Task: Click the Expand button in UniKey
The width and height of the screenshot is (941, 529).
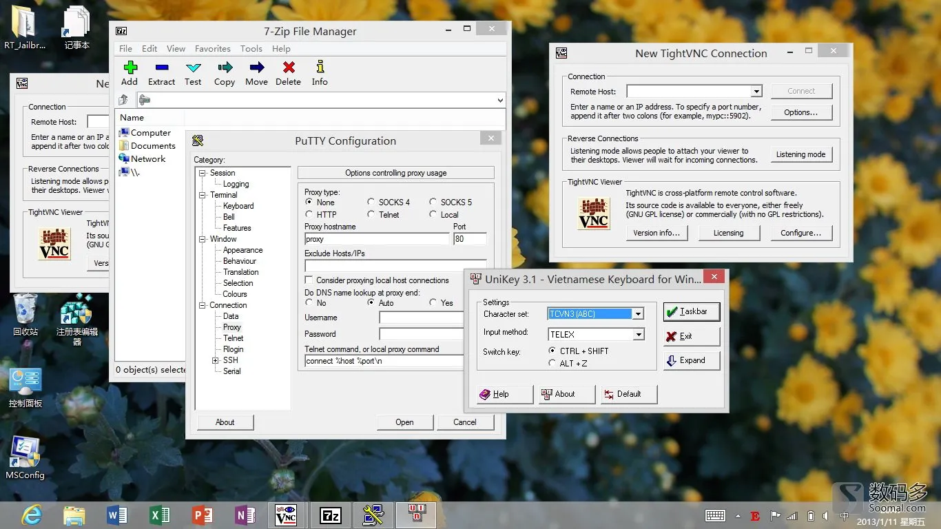Action: coord(692,360)
